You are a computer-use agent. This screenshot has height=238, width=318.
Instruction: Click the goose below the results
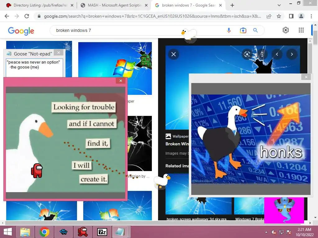click(162, 181)
